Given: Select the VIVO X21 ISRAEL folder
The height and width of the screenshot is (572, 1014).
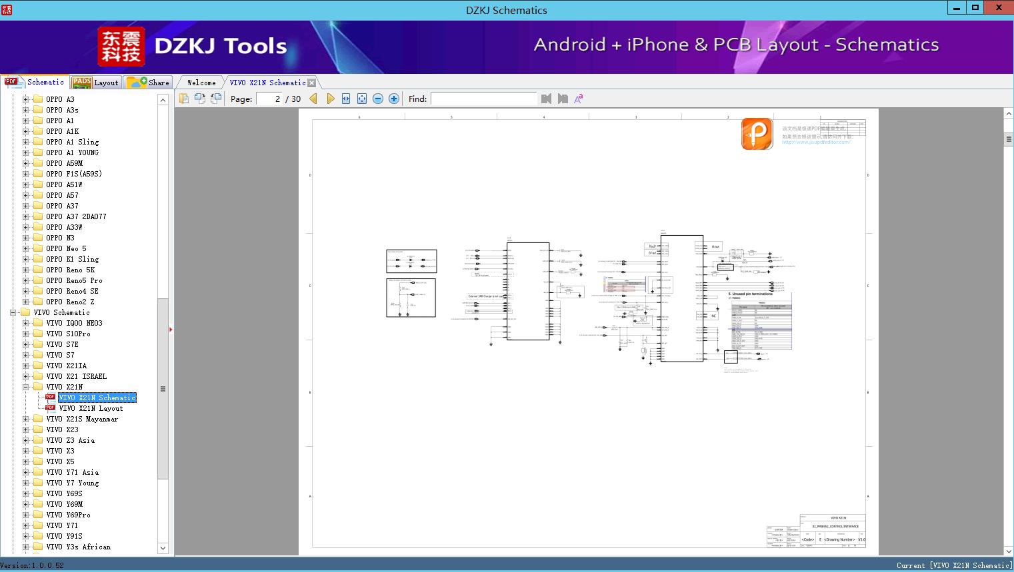Looking at the screenshot, I should 76,376.
